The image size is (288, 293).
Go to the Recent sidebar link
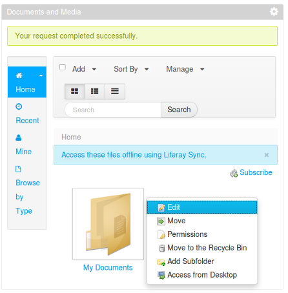[27, 121]
